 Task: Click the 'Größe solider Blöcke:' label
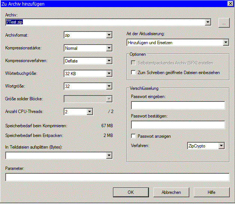pyautogui.click(x=24, y=99)
